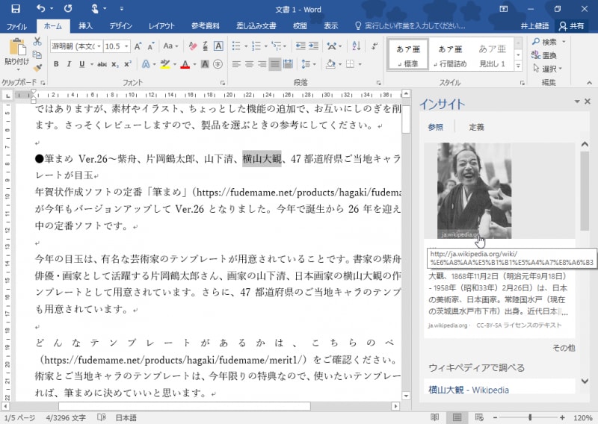Show paragraph marks and hidden symbols
This screenshot has height=424, width=598.
[374, 46]
